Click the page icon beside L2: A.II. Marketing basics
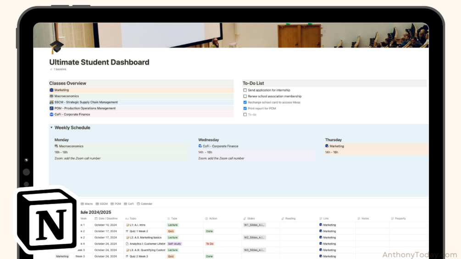 [x=128, y=237]
